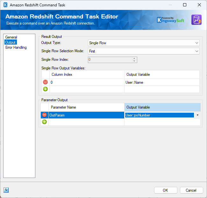Add a new single row output variable
Viewport: 207px width, 198px height.
(45, 89)
